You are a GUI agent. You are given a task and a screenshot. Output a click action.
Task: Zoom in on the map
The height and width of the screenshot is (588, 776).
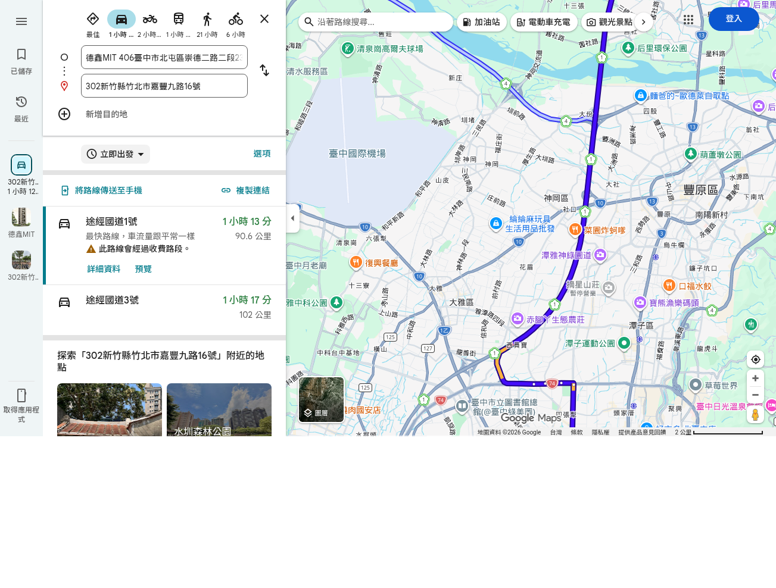click(x=755, y=379)
